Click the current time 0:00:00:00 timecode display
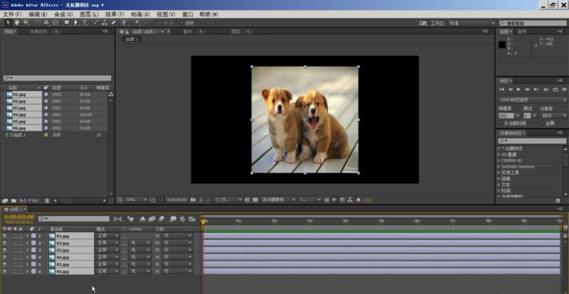The height and width of the screenshot is (294, 569). [19, 217]
